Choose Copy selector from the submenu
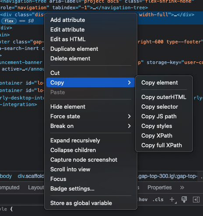 (160, 107)
